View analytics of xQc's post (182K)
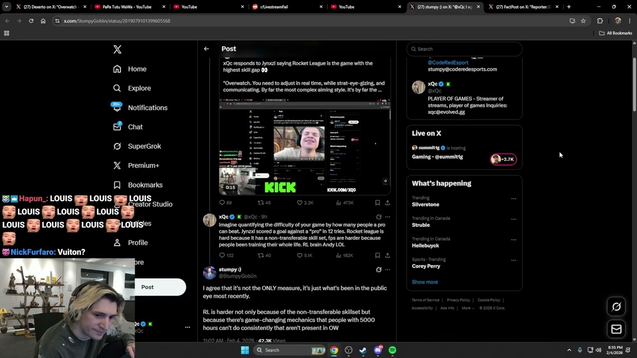 point(345,256)
